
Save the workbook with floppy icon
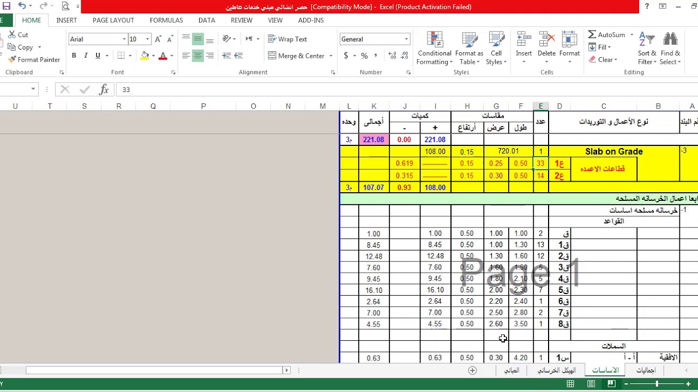coord(7,7)
